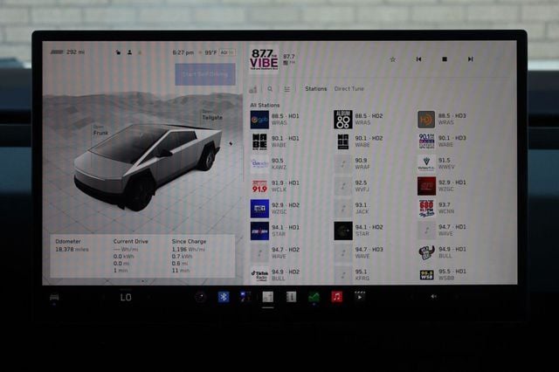The image size is (559, 372).
Task: Tap the 6:27 pm clock
Action: 183,52
